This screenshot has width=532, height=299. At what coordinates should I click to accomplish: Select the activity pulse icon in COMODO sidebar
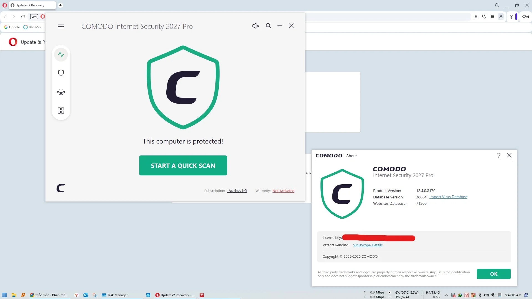coord(61,55)
